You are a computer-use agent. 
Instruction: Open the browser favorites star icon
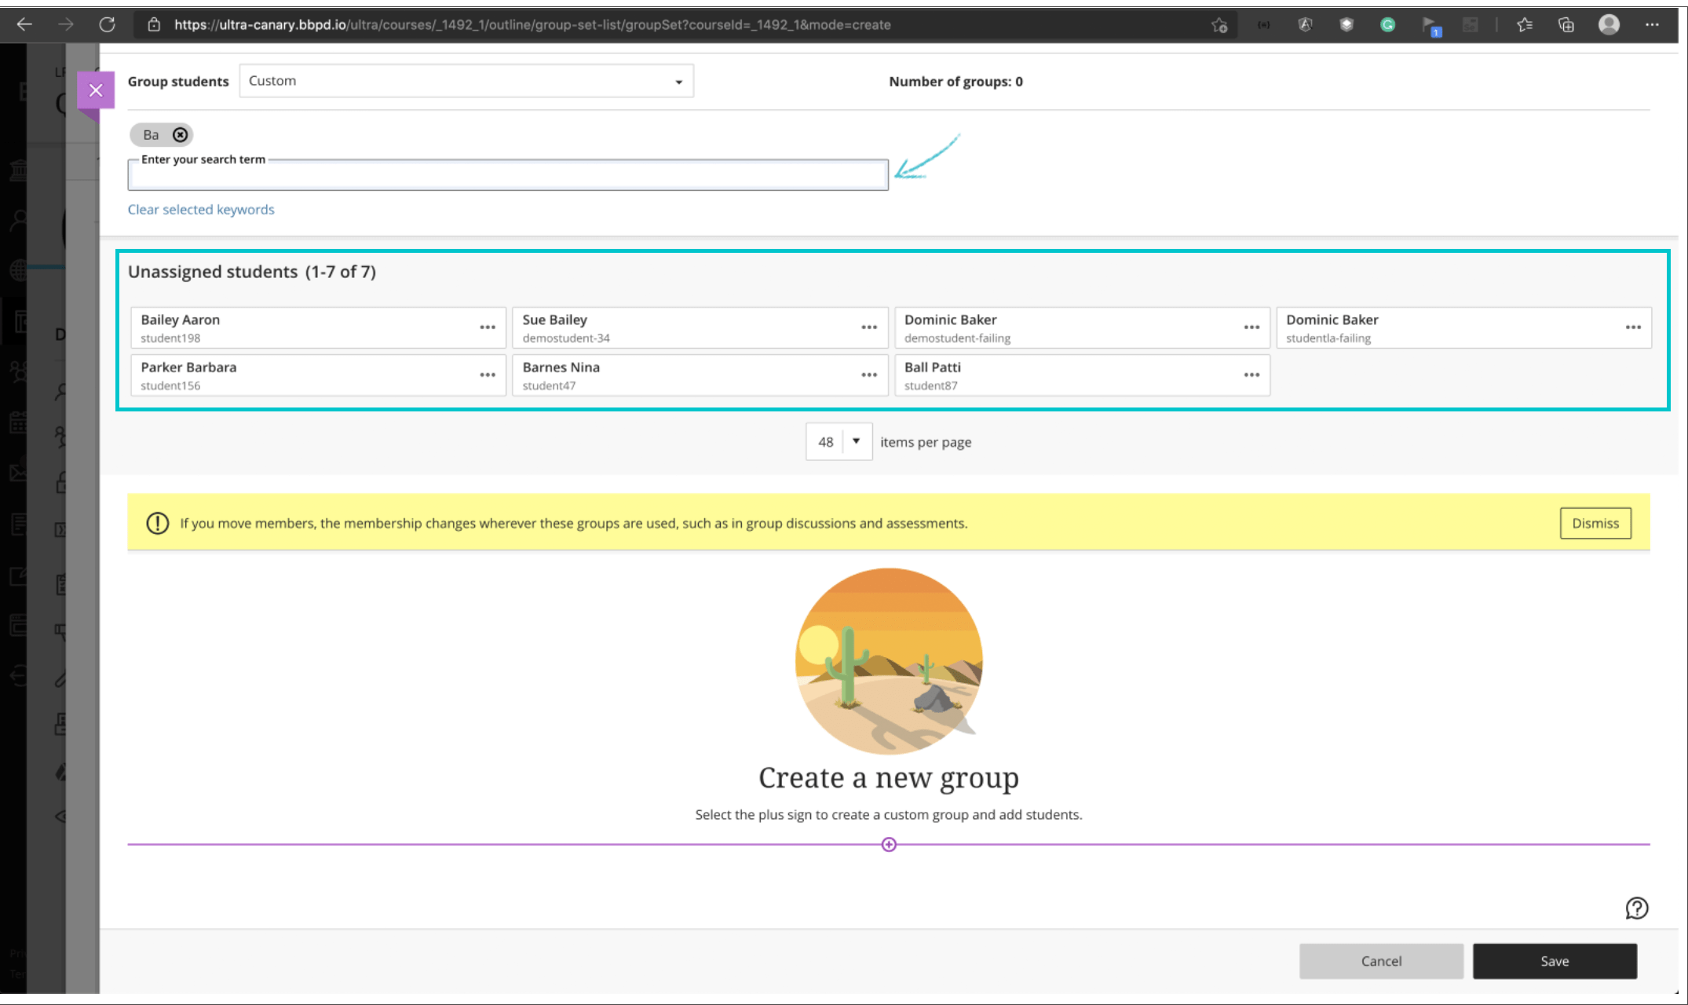click(1525, 24)
